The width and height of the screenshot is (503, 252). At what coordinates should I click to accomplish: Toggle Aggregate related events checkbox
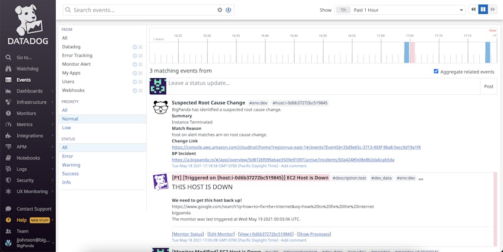[x=436, y=71]
